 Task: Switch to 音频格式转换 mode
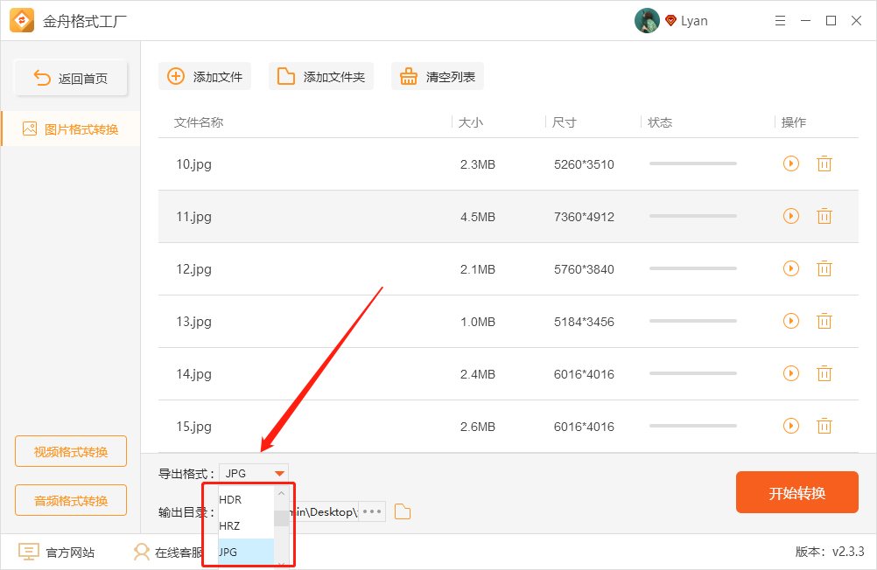[x=71, y=500]
